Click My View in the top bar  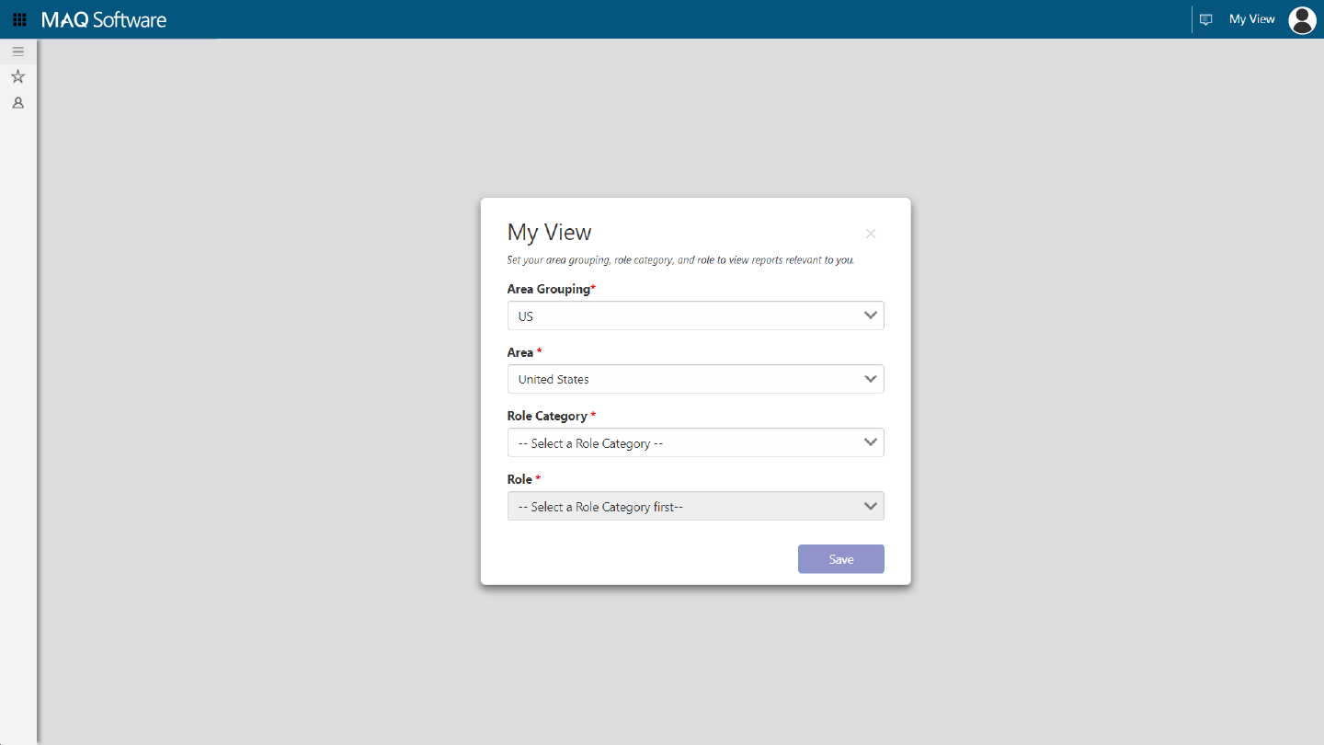tap(1252, 19)
